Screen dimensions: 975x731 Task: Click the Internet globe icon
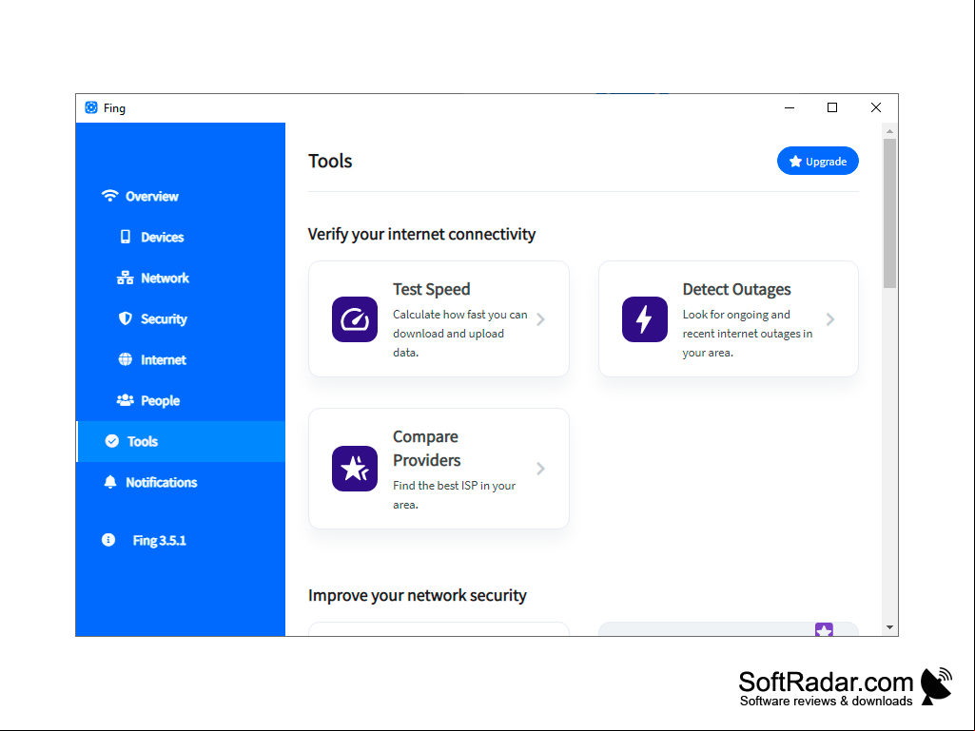(x=125, y=359)
